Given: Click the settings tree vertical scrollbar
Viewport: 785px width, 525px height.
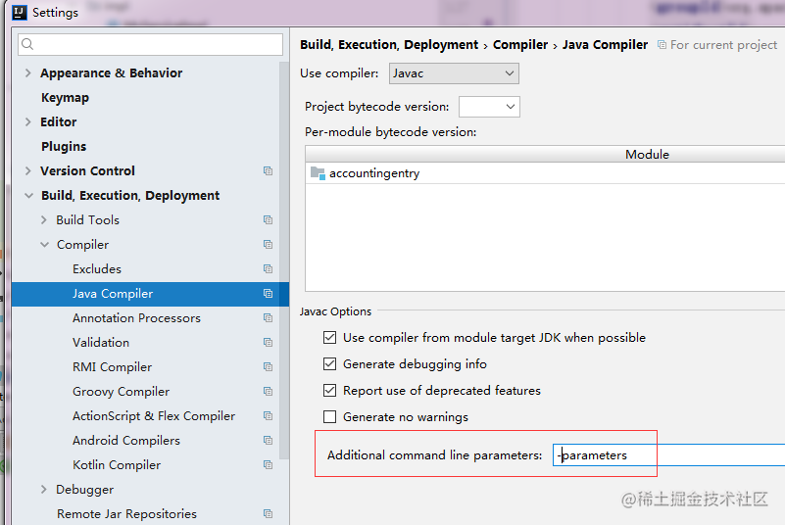Looking at the screenshot, I should [284, 261].
